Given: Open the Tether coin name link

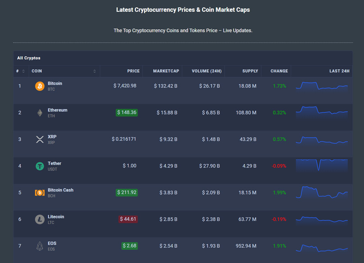Looking at the screenshot, I should coord(55,163).
